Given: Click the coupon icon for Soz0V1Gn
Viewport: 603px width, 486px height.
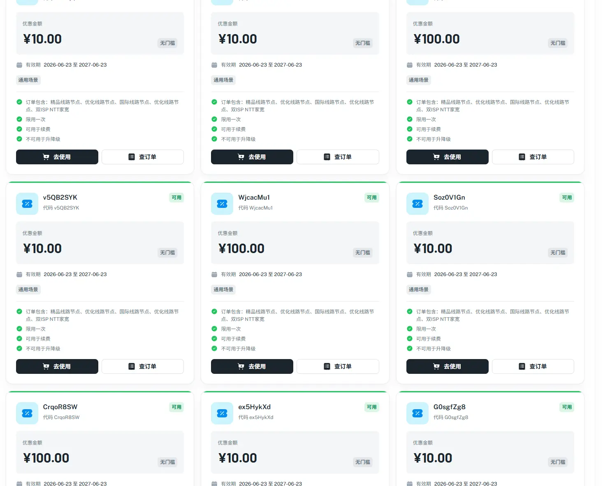Looking at the screenshot, I should (x=417, y=204).
